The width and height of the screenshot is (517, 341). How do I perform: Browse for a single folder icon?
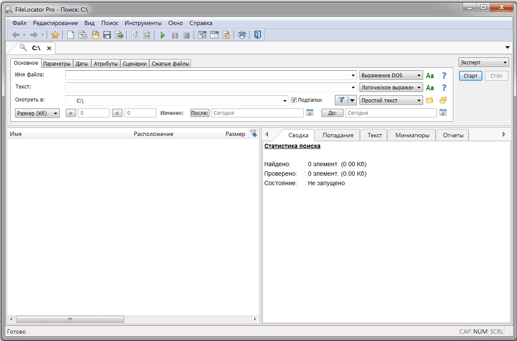pyautogui.click(x=429, y=100)
